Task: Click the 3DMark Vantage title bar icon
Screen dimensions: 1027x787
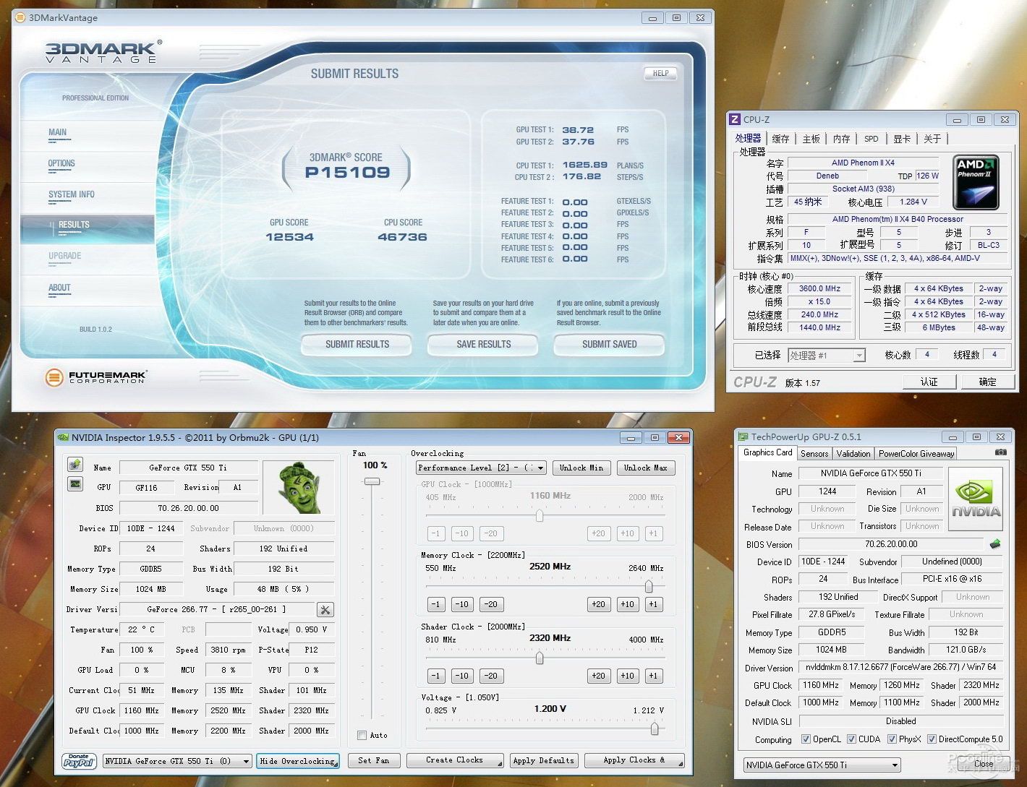Action: [x=20, y=17]
